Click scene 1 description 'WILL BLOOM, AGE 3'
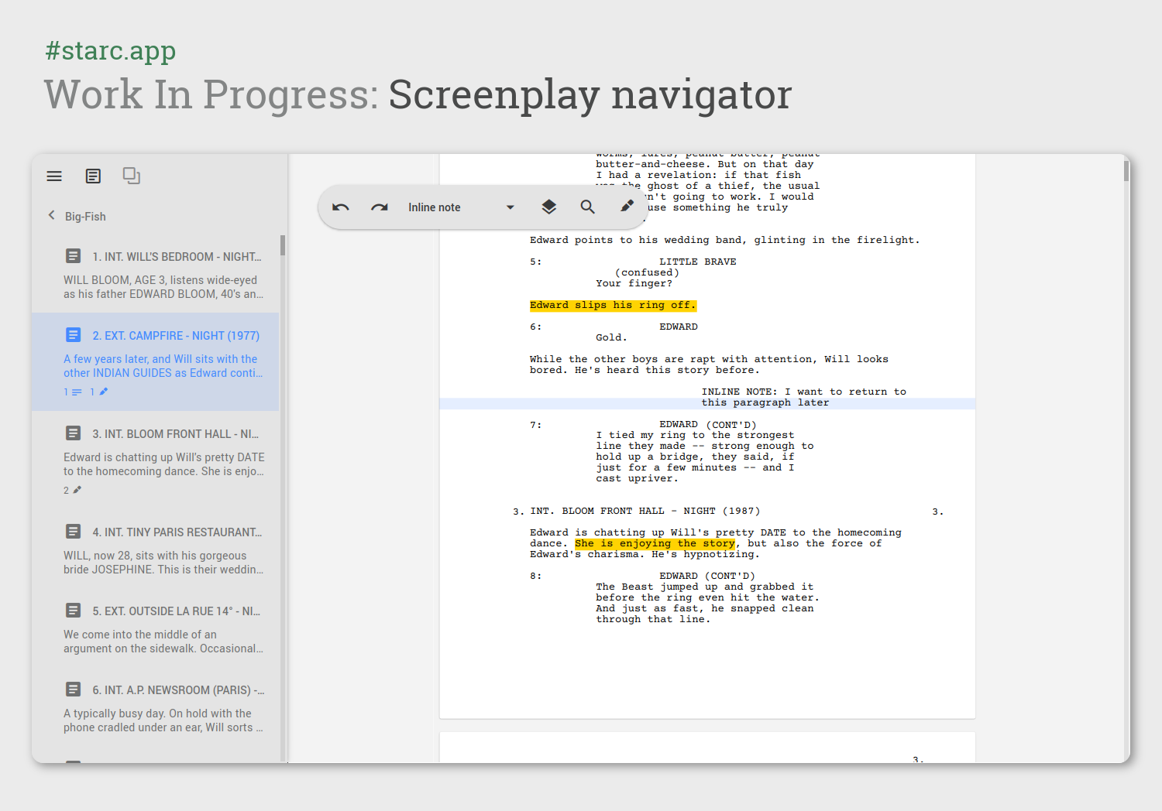Screen dimensions: 1162x811 point(163,287)
